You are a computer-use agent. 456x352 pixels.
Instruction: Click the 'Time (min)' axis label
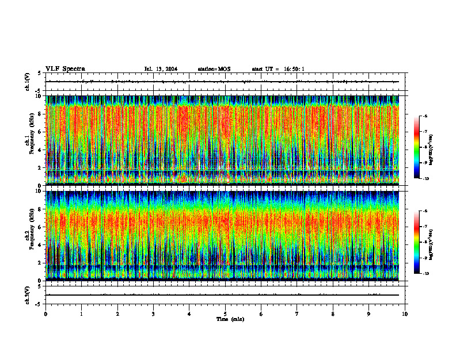tap(230, 319)
